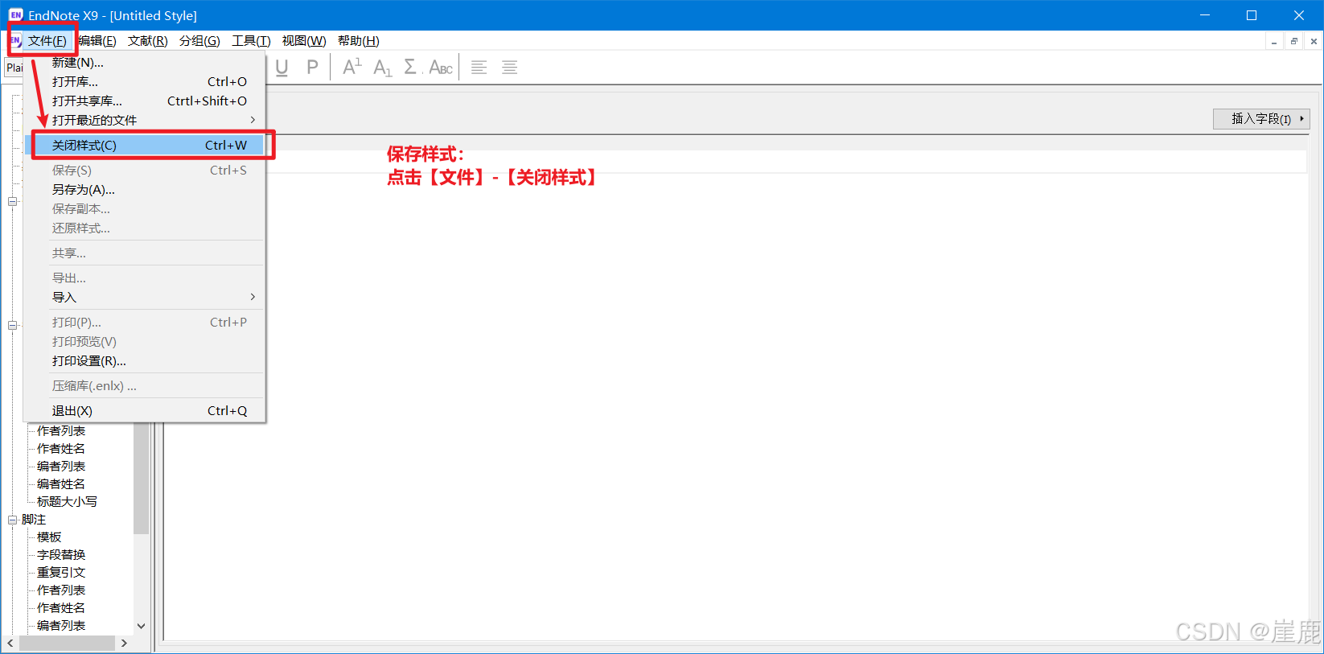
Task: Click the small caps ABC icon
Action: [x=441, y=68]
